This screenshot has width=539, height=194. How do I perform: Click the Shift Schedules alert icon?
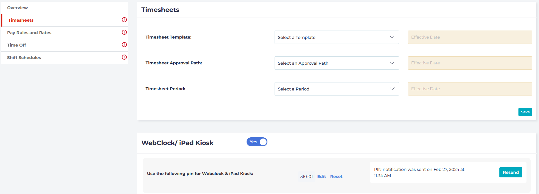[x=124, y=57]
